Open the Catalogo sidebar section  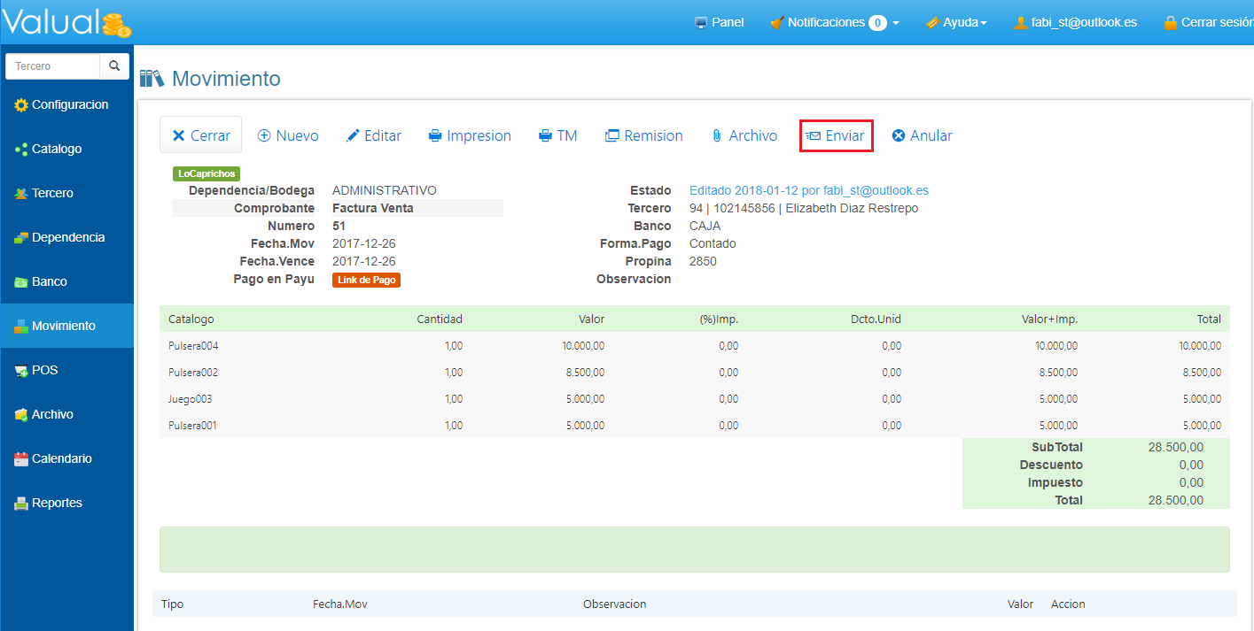click(56, 149)
